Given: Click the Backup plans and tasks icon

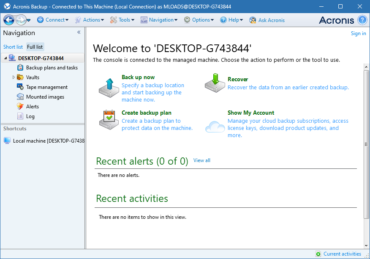Looking at the screenshot, I should coord(20,68).
